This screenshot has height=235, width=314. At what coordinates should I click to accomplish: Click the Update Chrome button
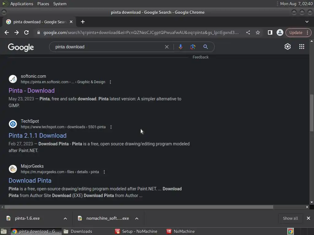(x=296, y=32)
